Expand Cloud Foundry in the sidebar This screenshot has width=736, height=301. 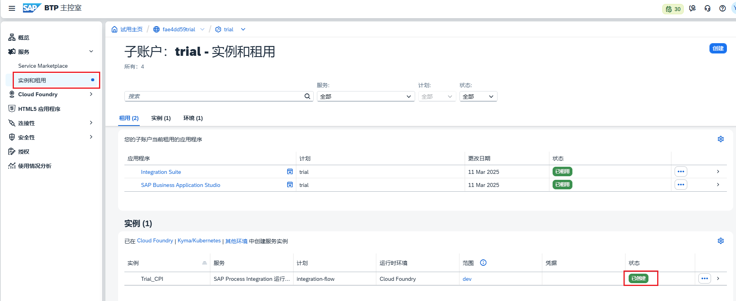(91, 94)
